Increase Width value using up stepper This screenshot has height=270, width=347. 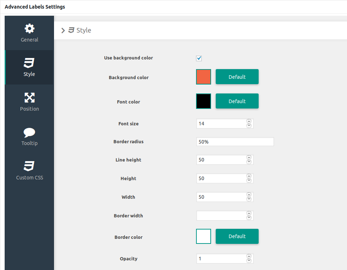tap(249, 195)
